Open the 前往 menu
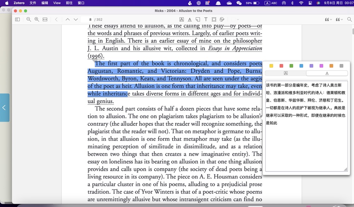354x207 pixels. click(69, 3)
